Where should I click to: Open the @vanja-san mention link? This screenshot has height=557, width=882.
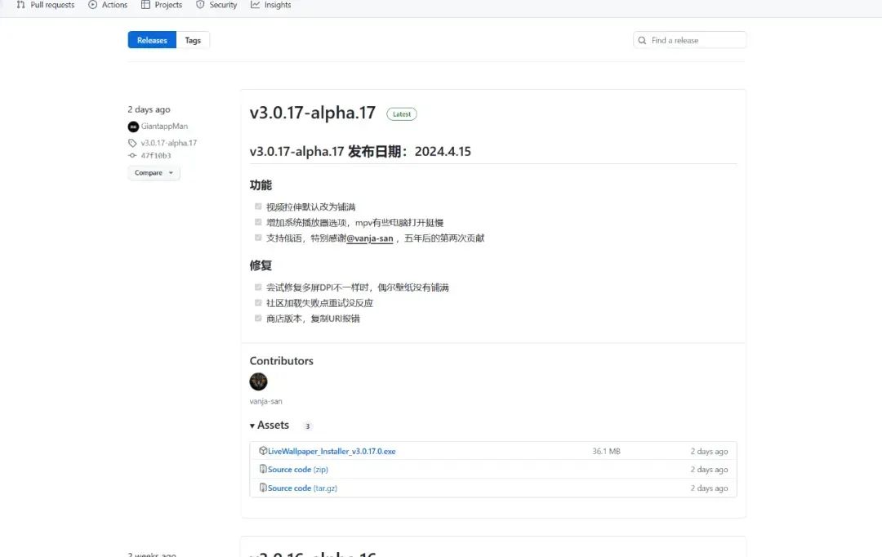[370, 238]
